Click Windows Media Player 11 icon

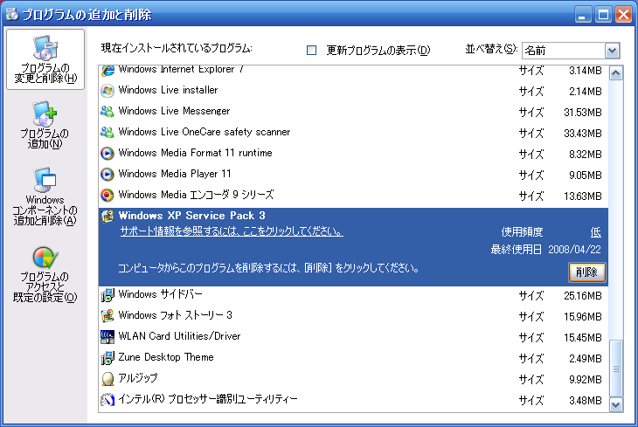click(107, 175)
